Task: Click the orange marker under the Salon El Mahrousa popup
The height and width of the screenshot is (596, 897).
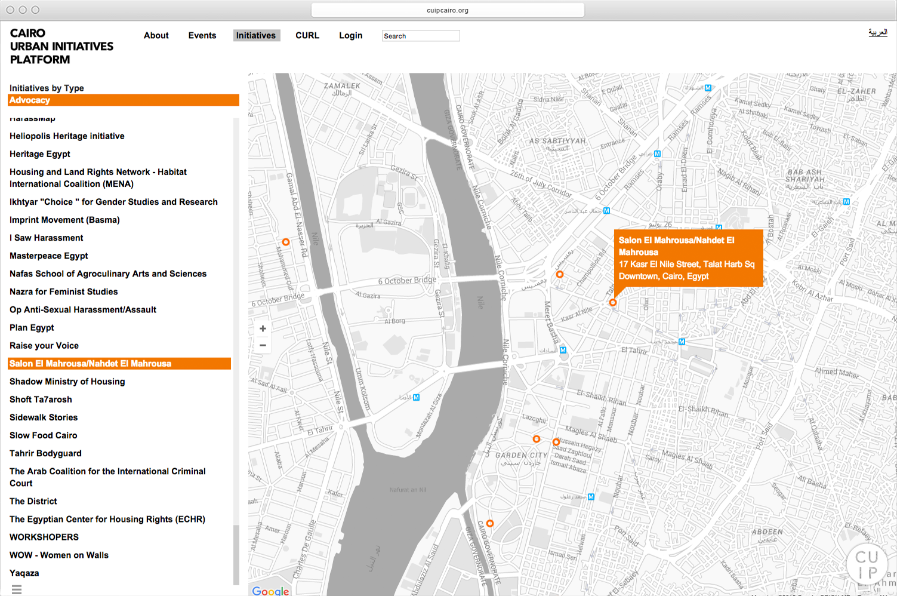Action: [x=612, y=303]
